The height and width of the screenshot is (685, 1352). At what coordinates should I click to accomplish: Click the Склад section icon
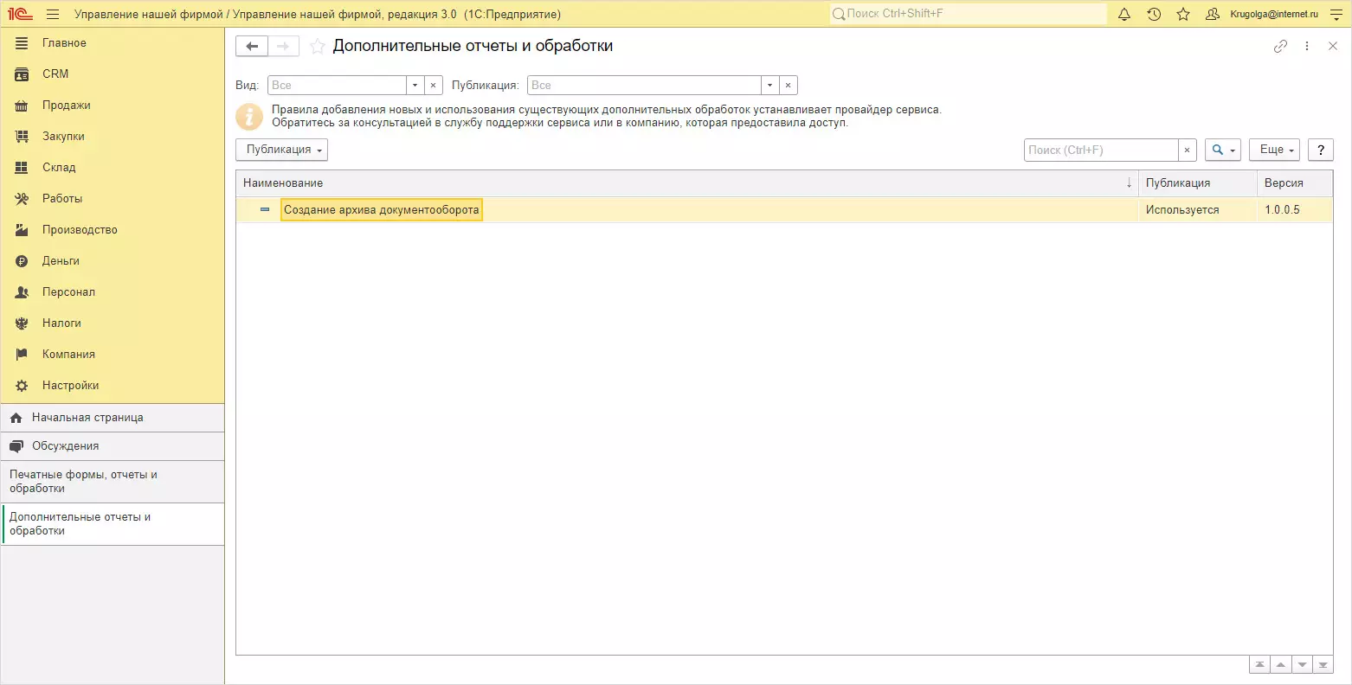(x=22, y=168)
